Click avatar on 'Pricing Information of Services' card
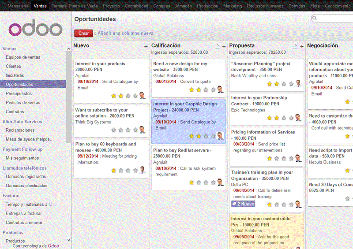The width and height of the screenshot is (353, 249). (298, 158)
